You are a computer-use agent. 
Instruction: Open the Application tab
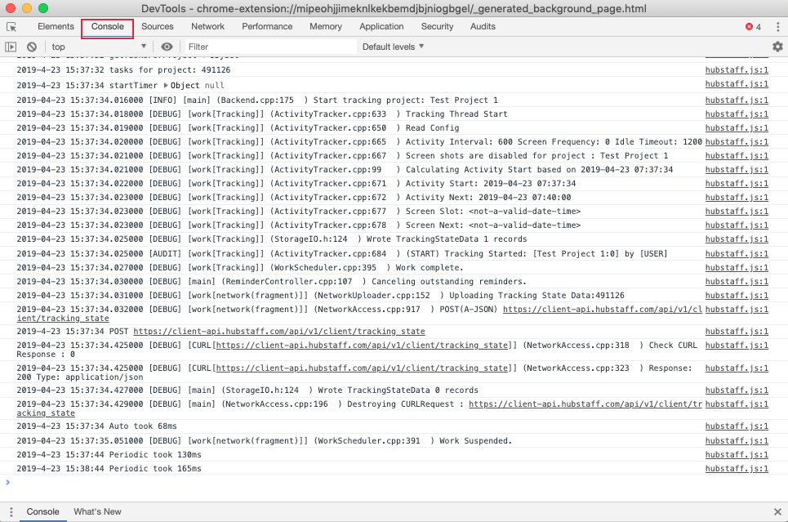(381, 27)
